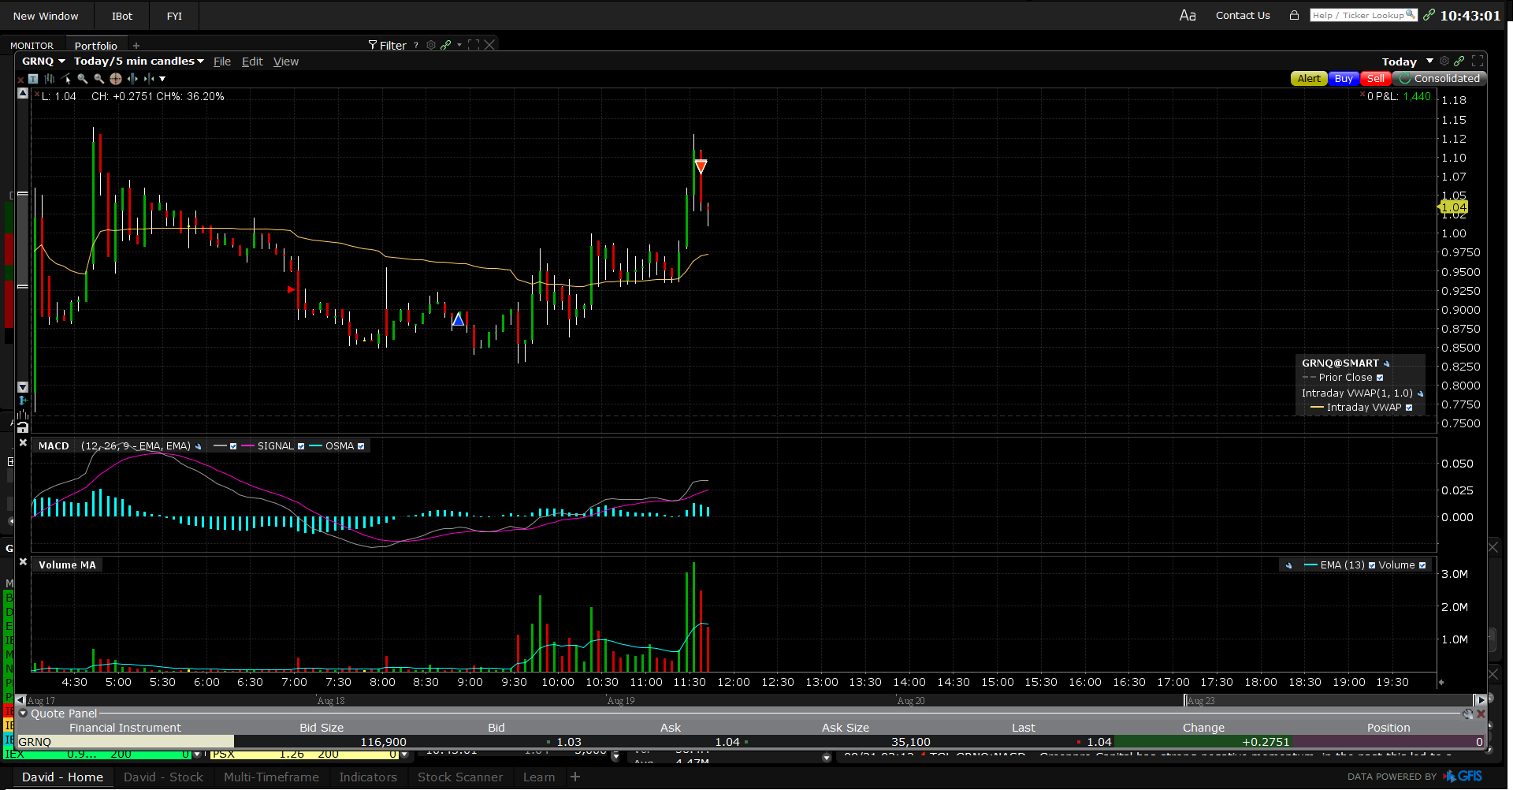
Task: Open FYI notifications in top bar
Action: [174, 16]
